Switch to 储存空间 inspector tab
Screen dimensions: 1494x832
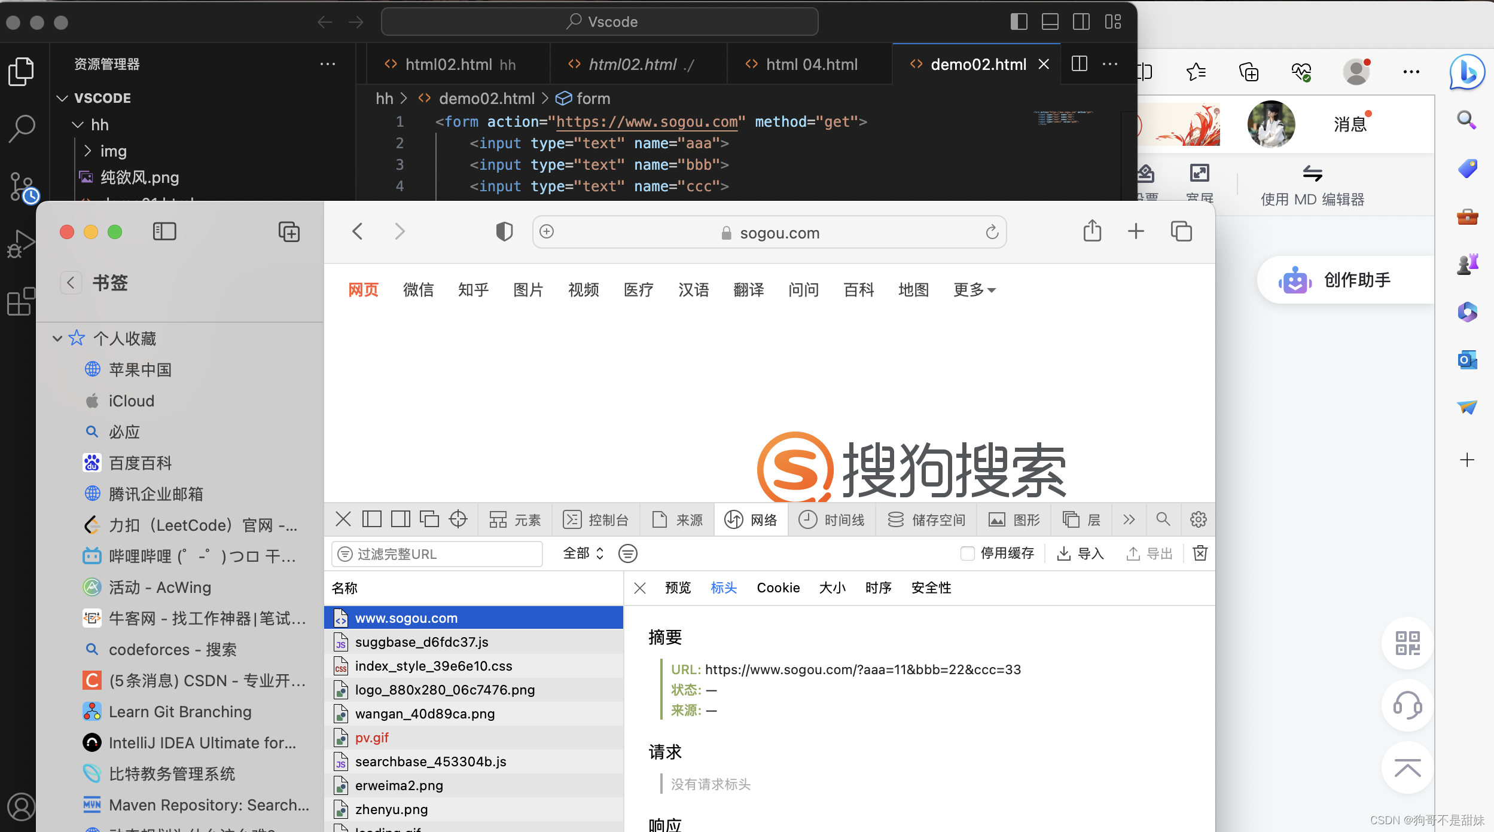[926, 520]
